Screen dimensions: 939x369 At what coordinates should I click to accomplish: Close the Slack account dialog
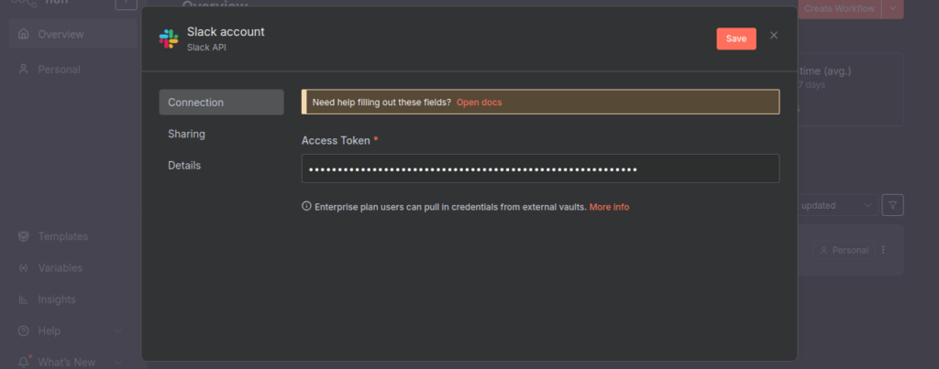click(774, 36)
